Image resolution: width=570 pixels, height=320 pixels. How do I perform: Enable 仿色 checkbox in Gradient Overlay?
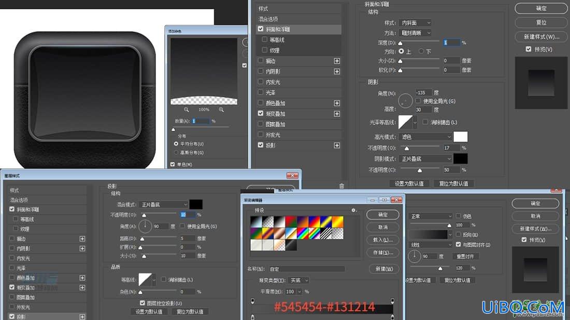pyautogui.click(x=459, y=216)
